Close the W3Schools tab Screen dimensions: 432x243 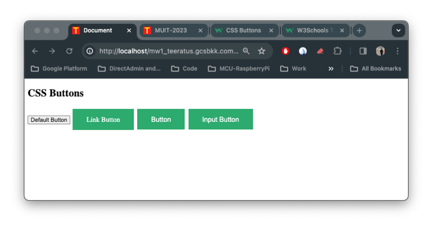(x=342, y=30)
